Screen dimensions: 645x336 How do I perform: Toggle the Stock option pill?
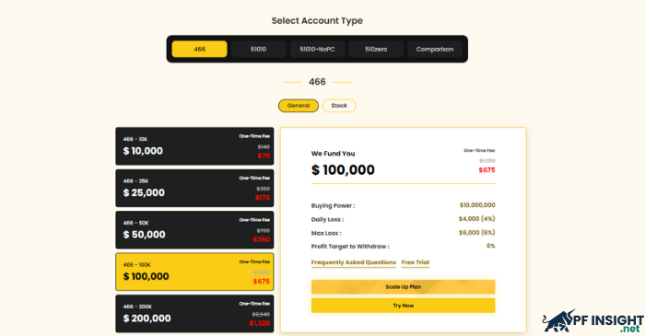click(x=339, y=106)
